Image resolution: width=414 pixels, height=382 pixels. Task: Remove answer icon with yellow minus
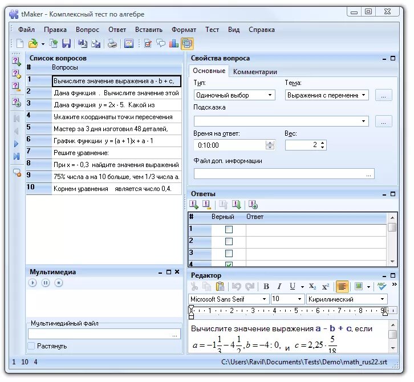tap(206, 205)
